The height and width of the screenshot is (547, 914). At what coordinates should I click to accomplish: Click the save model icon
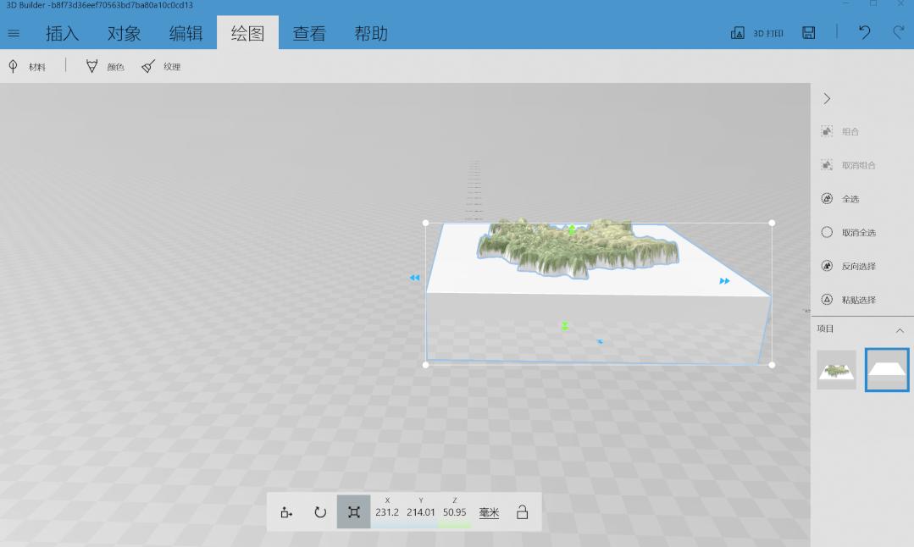click(807, 32)
